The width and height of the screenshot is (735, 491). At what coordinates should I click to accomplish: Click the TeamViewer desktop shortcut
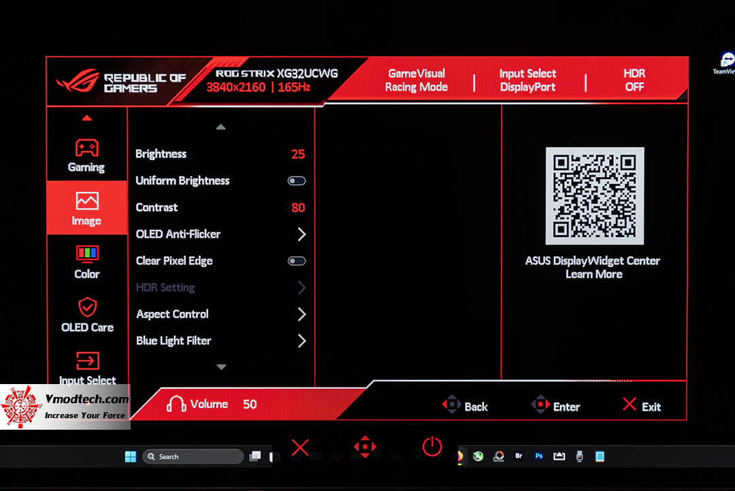tap(725, 63)
